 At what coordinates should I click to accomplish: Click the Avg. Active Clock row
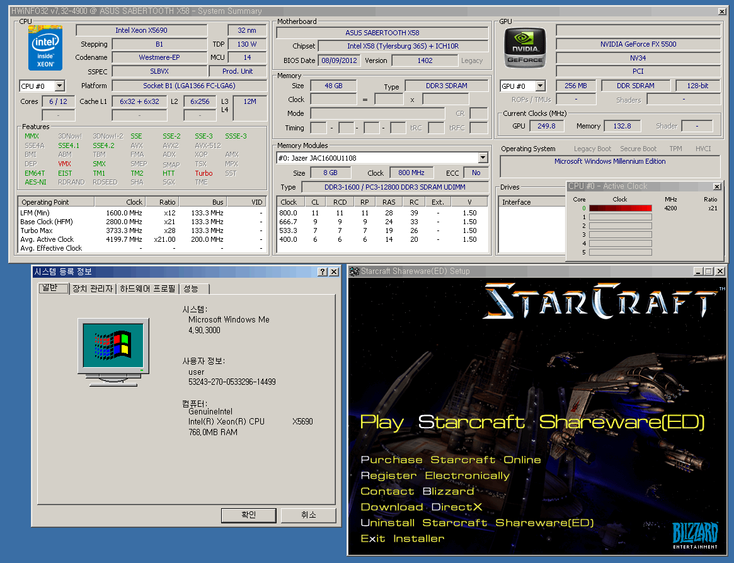click(142, 239)
